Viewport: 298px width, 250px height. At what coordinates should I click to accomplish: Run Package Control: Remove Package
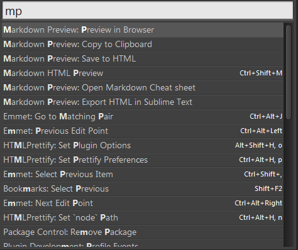point(143,232)
